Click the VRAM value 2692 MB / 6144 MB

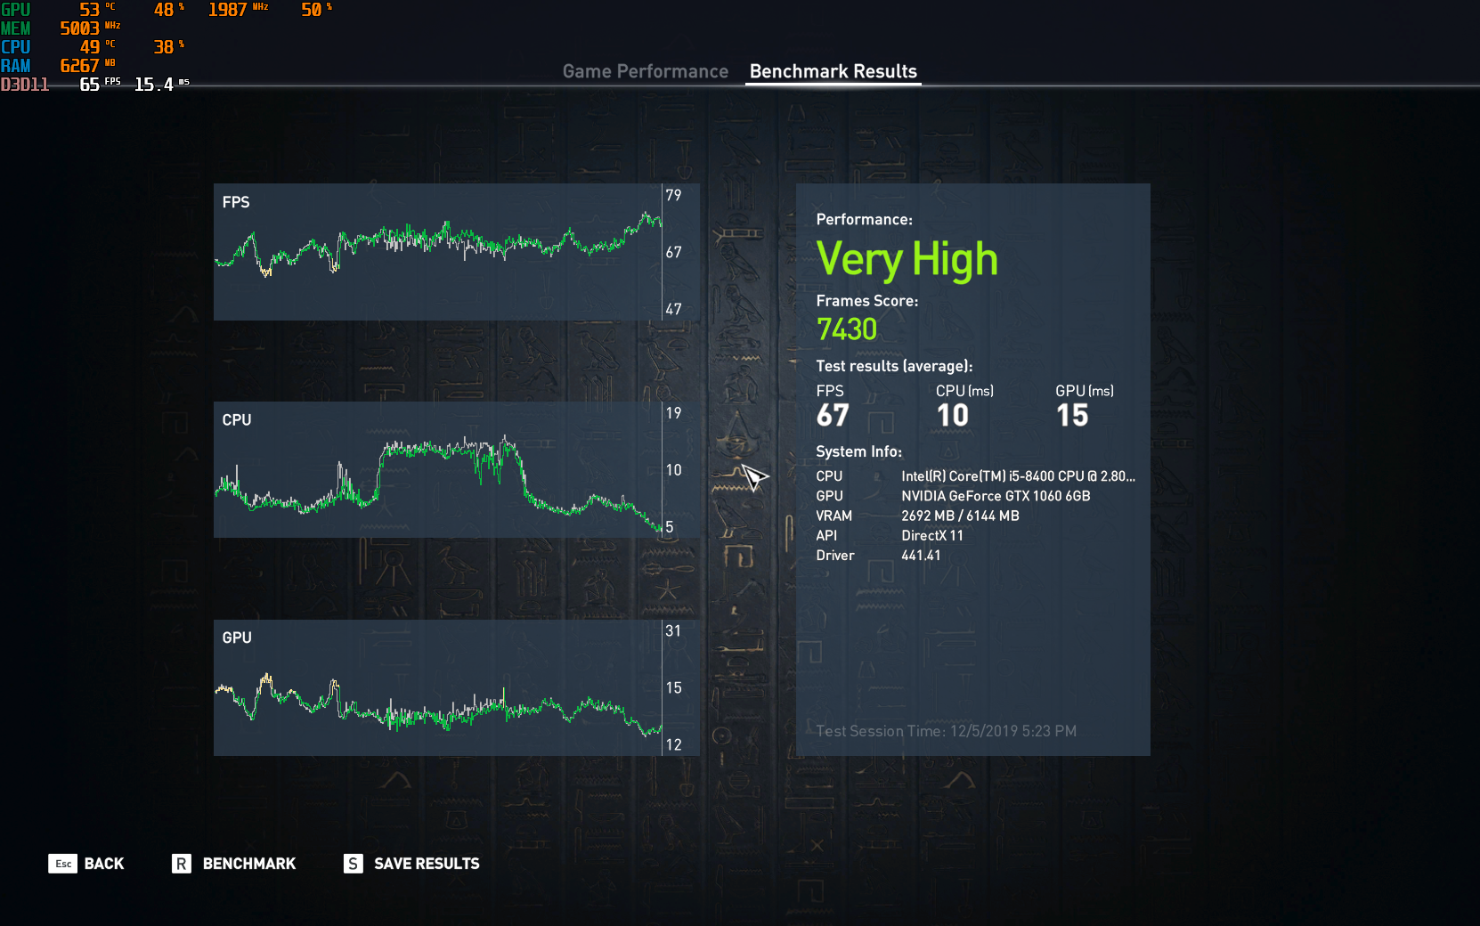click(960, 516)
